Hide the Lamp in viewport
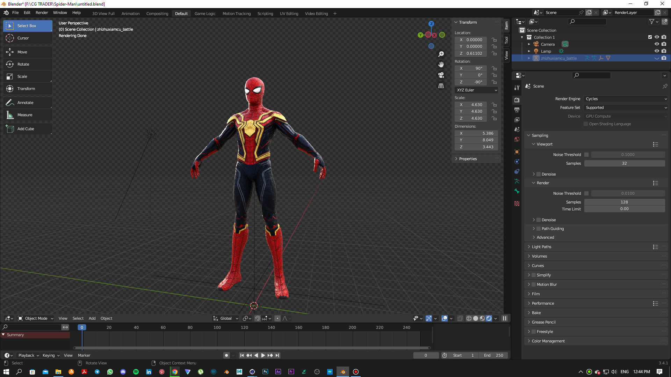 pyautogui.click(x=657, y=51)
